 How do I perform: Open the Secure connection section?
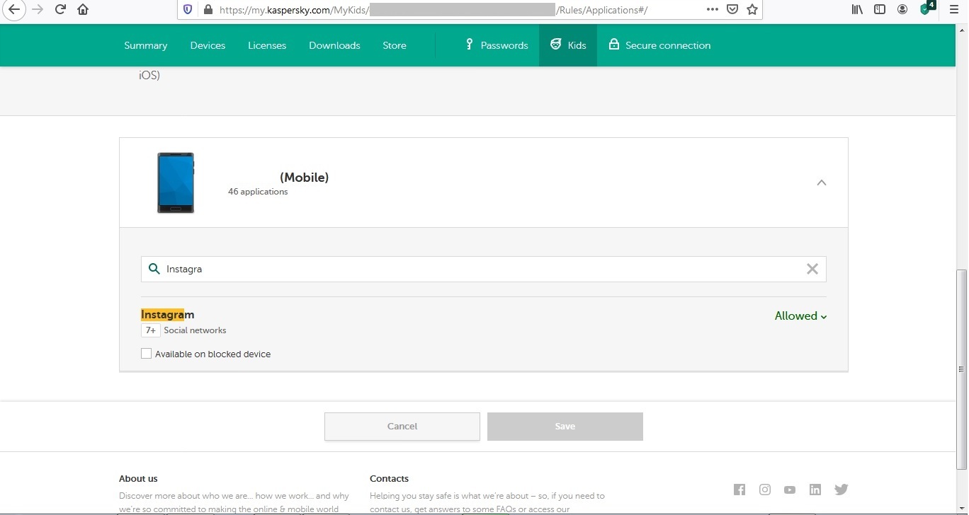tap(659, 45)
